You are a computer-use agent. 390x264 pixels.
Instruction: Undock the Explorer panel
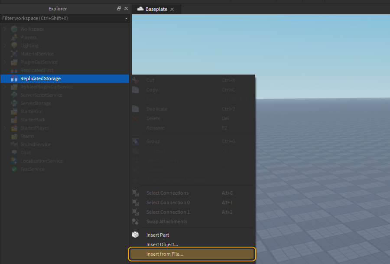tap(119, 9)
